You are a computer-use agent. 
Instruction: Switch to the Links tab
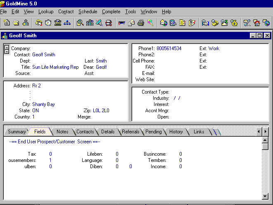[199, 132]
